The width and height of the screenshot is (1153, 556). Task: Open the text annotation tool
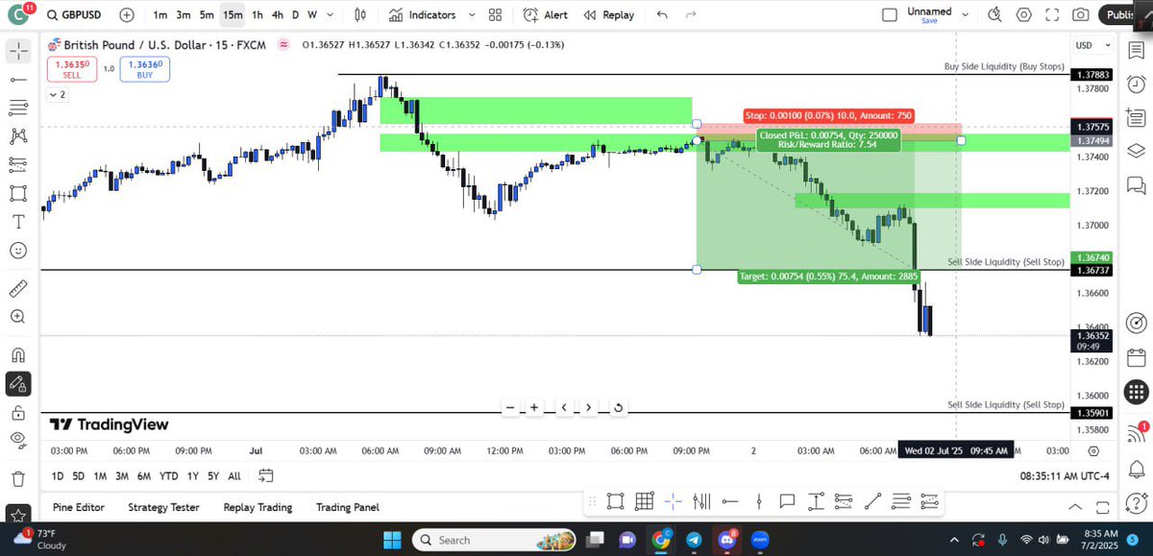click(18, 222)
